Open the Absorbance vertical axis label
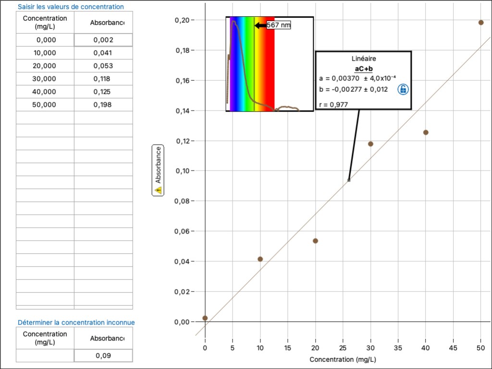The image size is (492, 369). point(158,165)
